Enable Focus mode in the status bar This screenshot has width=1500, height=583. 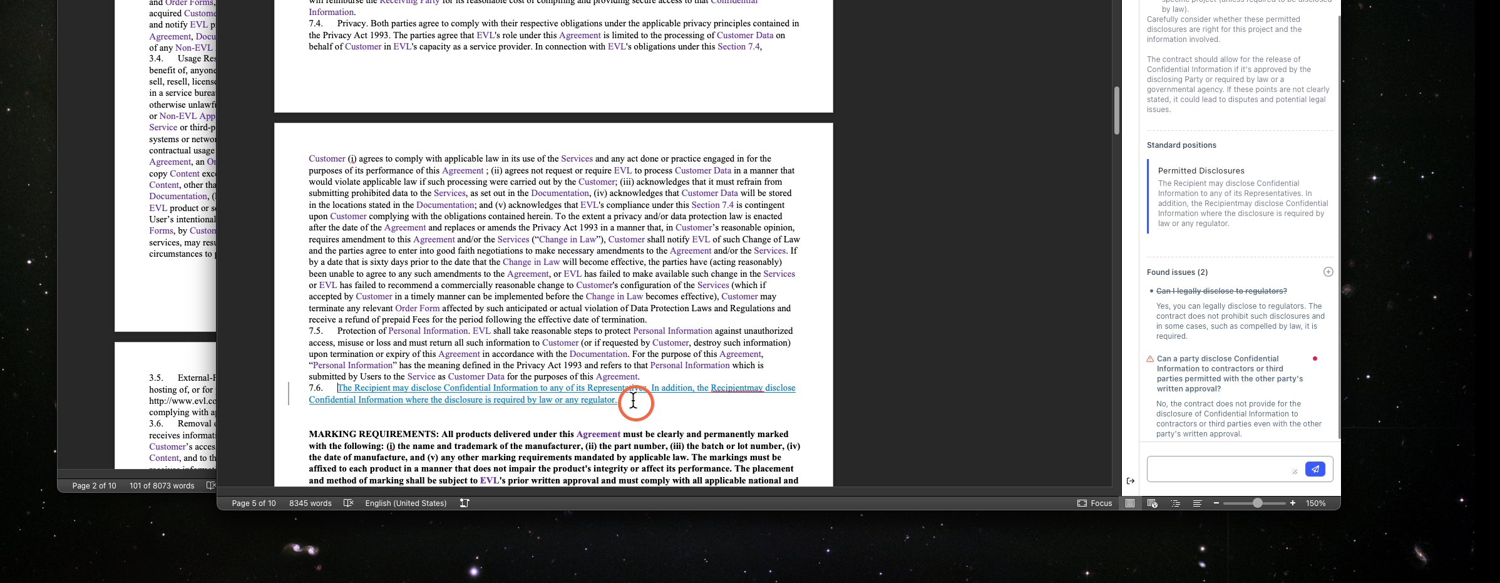point(1094,503)
